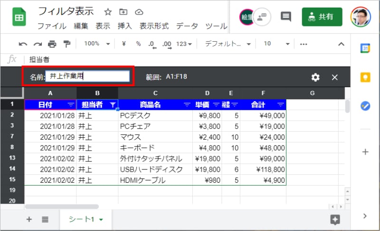The height and width of the screenshot is (231, 380).
Task: Open the comment history icon
Action: (x=286, y=17)
